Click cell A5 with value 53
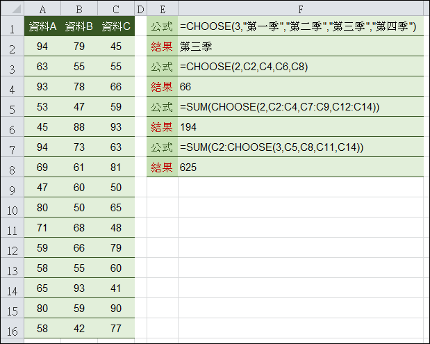Viewport: 430px width, 344px height. pyautogui.click(x=42, y=106)
